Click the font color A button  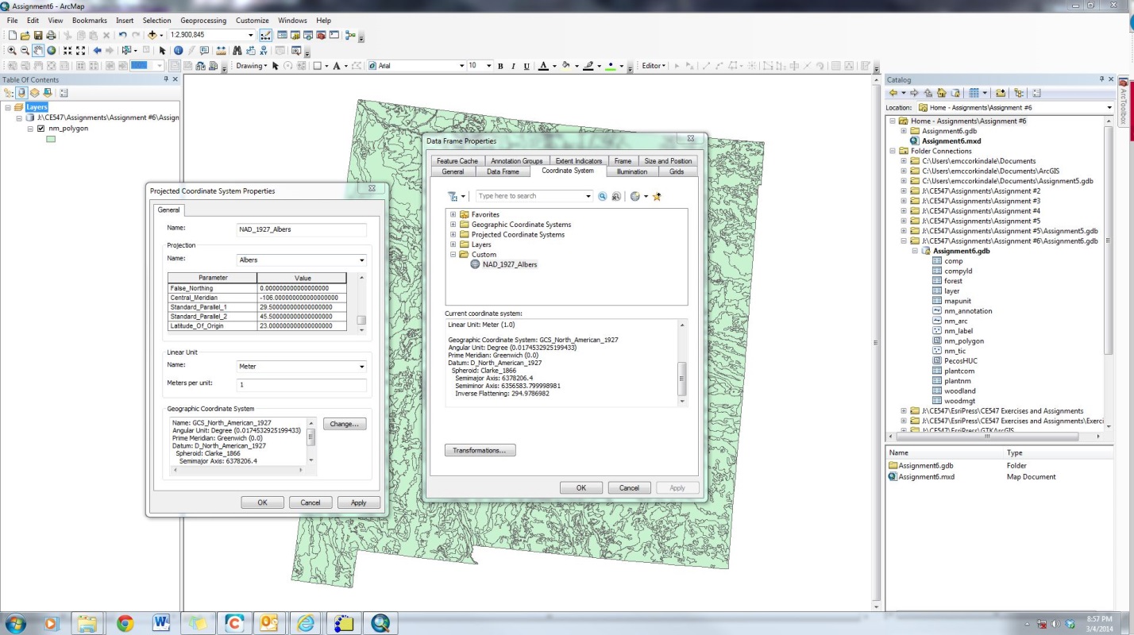click(x=544, y=66)
